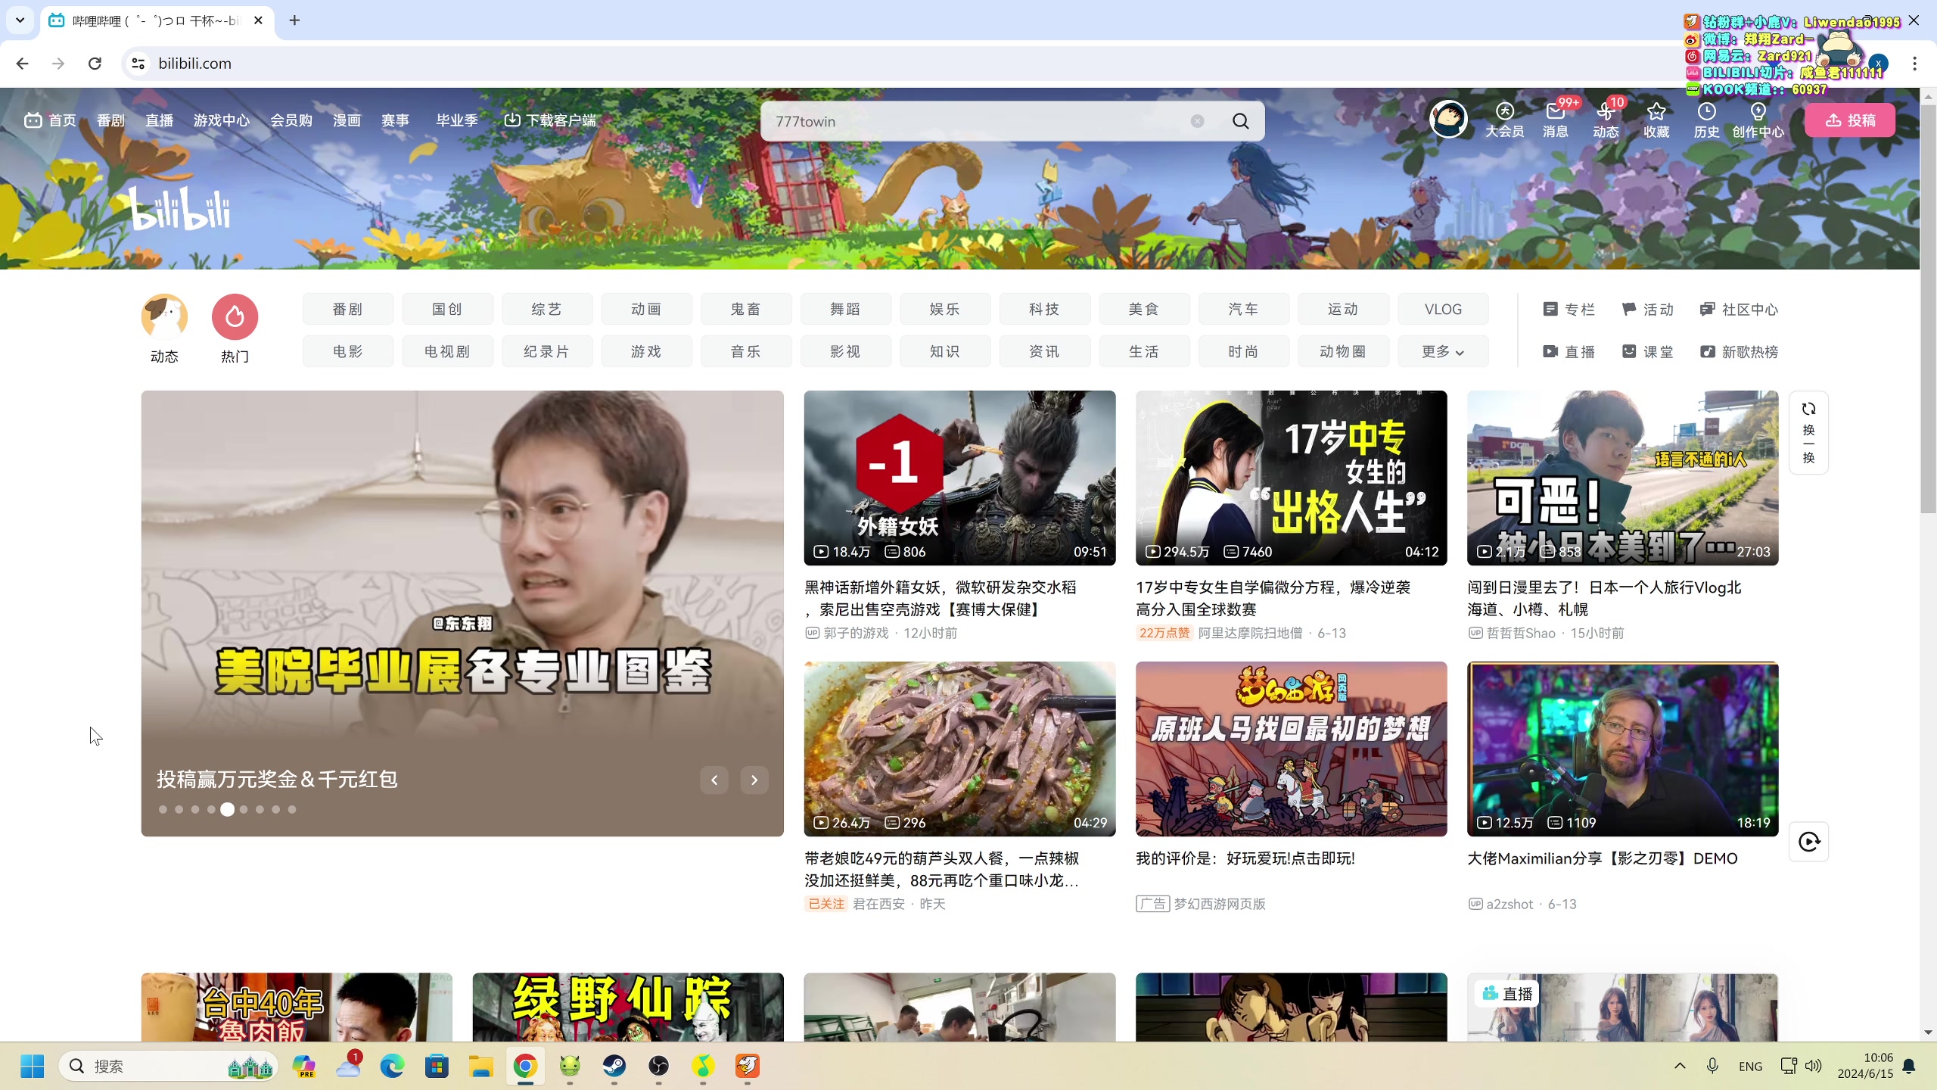Click the page vertical scrollbar
The height and width of the screenshot is (1090, 1937).
point(1928,310)
